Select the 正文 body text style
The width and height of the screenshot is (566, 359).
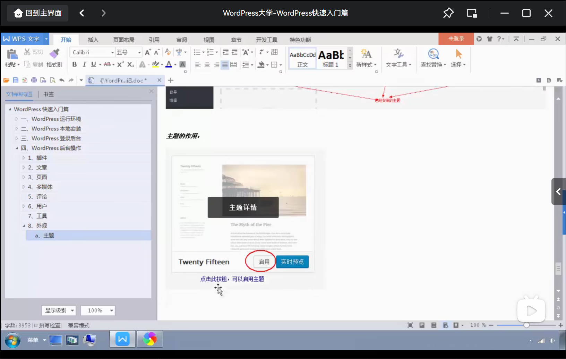coord(302,59)
